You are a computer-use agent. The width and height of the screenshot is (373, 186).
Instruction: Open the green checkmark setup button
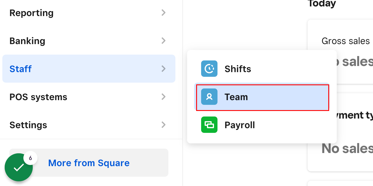click(x=19, y=167)
